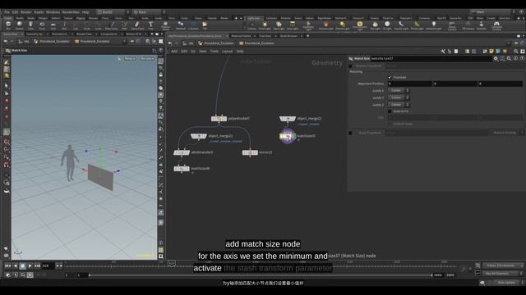Open the network editor Add menu

pos(174,51)
